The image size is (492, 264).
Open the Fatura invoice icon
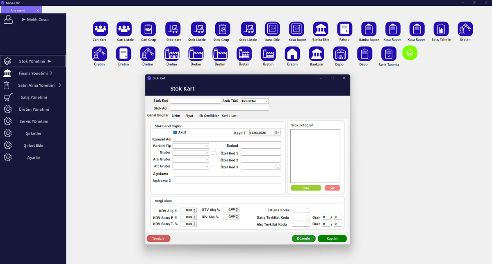345,29
